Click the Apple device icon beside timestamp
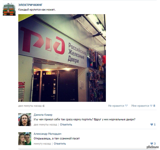 tap(43, 106)
